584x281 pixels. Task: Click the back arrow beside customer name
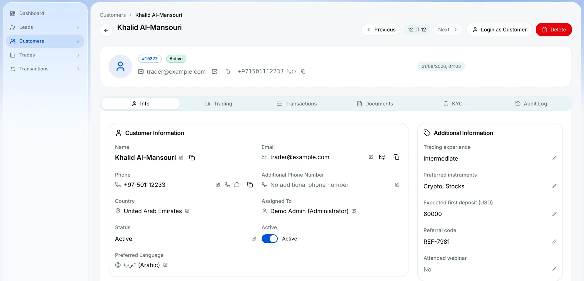106,30
